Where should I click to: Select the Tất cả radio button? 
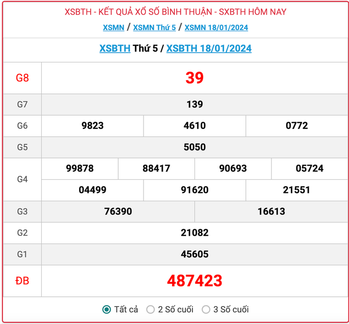(107, 309)
